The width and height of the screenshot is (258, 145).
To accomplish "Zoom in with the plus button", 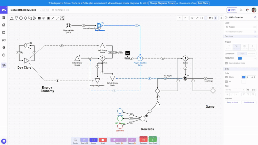I will pos(215,18).
